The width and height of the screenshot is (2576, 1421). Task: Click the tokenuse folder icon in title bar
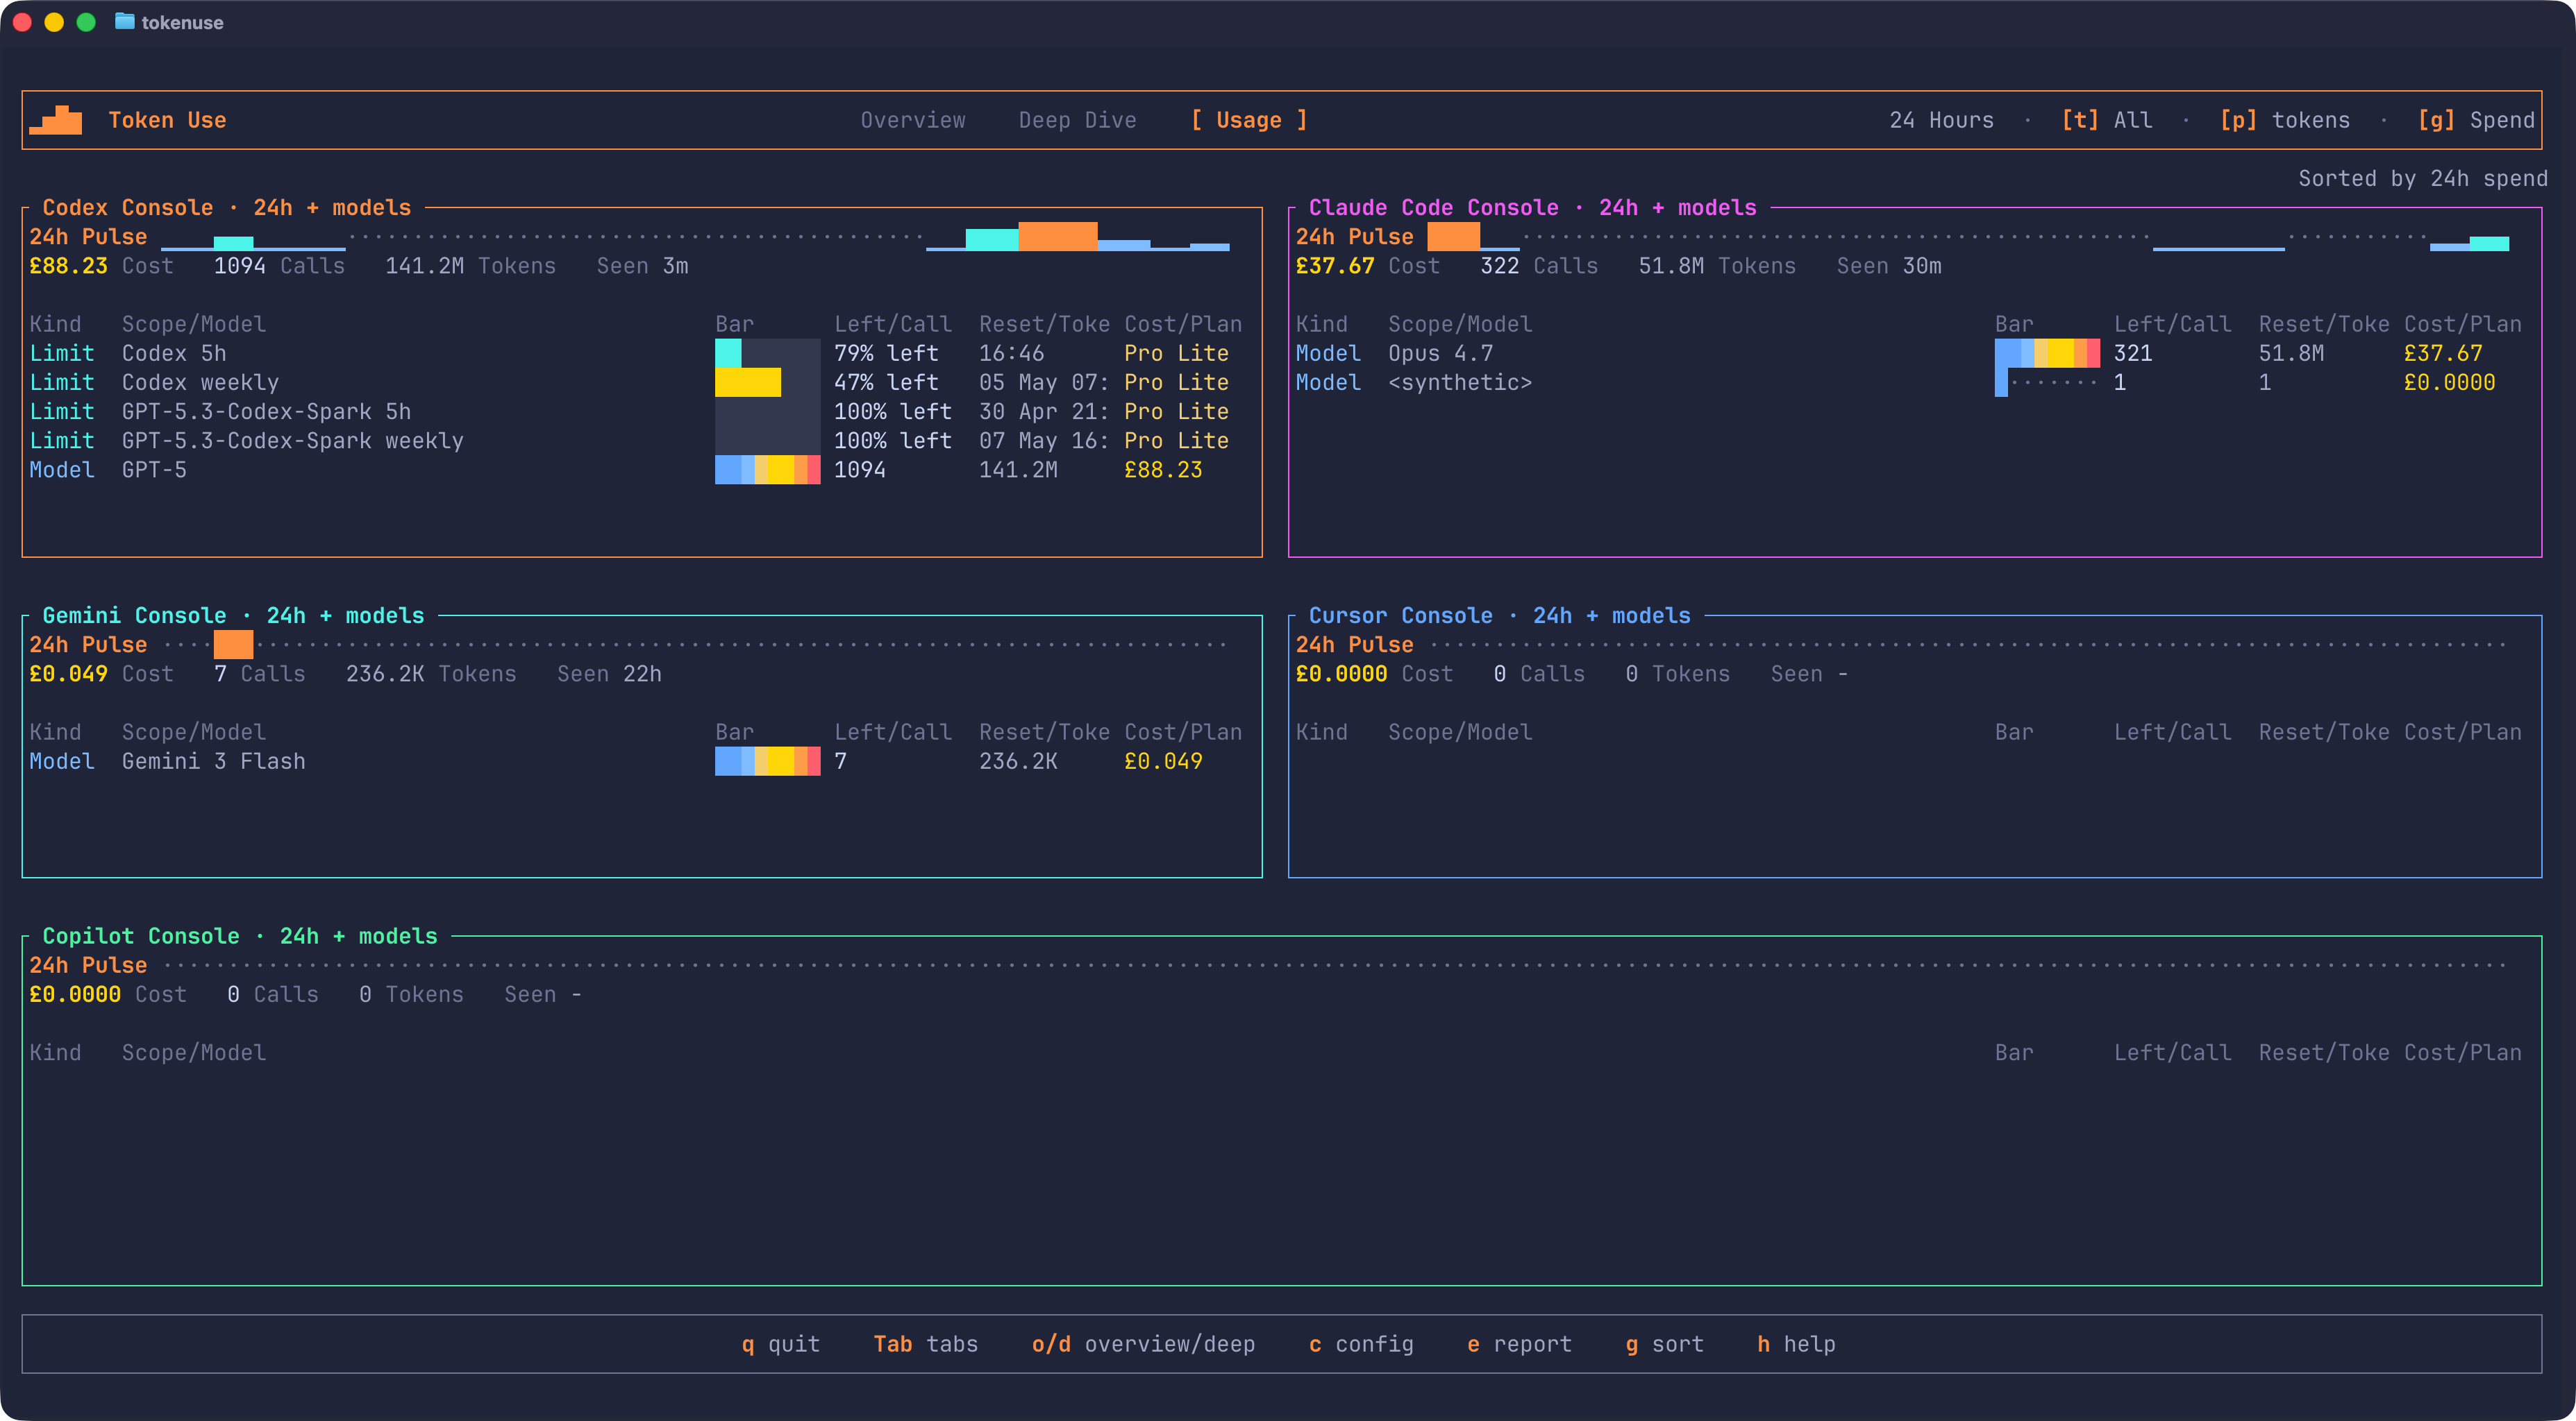pyautogui.click(x=124, y=22)
